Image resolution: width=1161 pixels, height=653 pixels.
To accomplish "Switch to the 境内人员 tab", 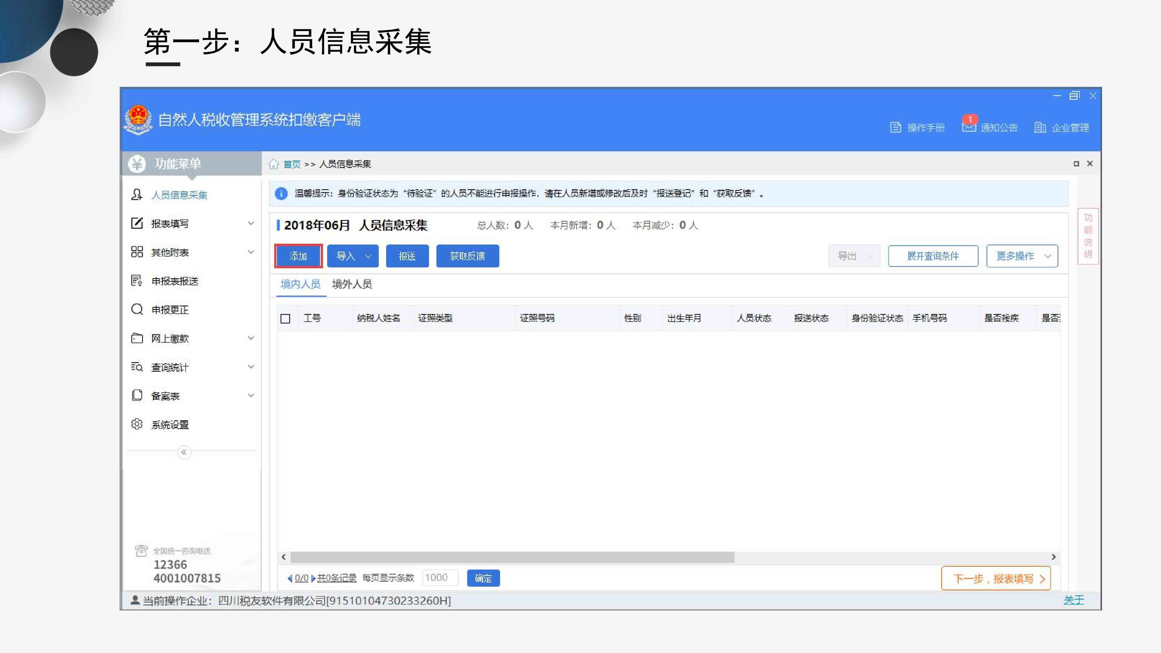I will 301,284.
